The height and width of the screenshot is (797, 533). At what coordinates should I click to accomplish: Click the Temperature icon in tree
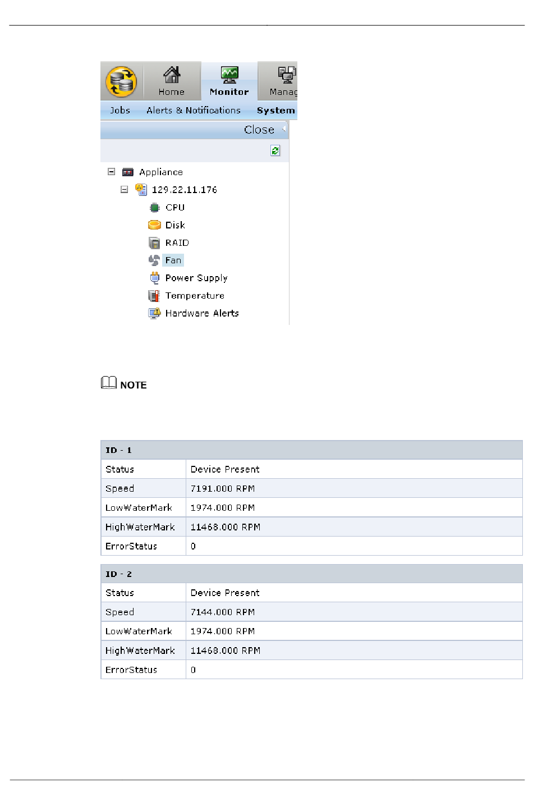coord(154,296)
